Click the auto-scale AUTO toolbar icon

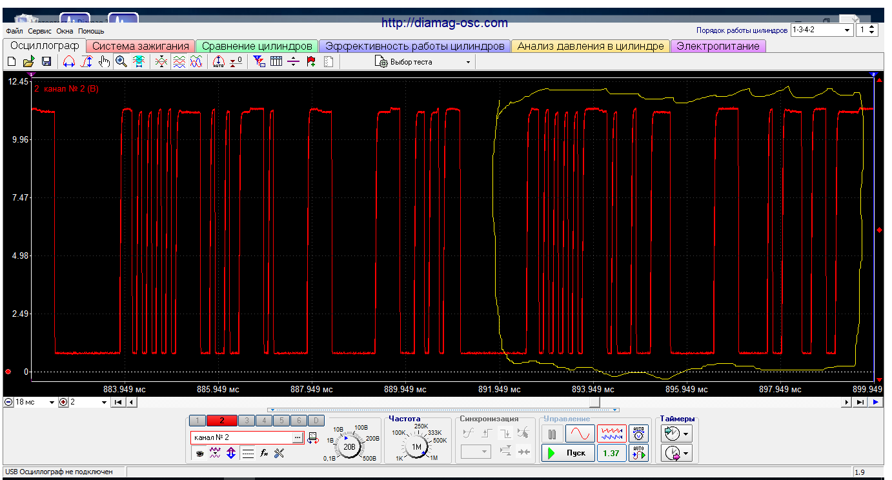point(218,61)
